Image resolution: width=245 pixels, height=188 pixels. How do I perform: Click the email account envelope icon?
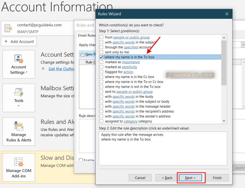coord(8,28)
